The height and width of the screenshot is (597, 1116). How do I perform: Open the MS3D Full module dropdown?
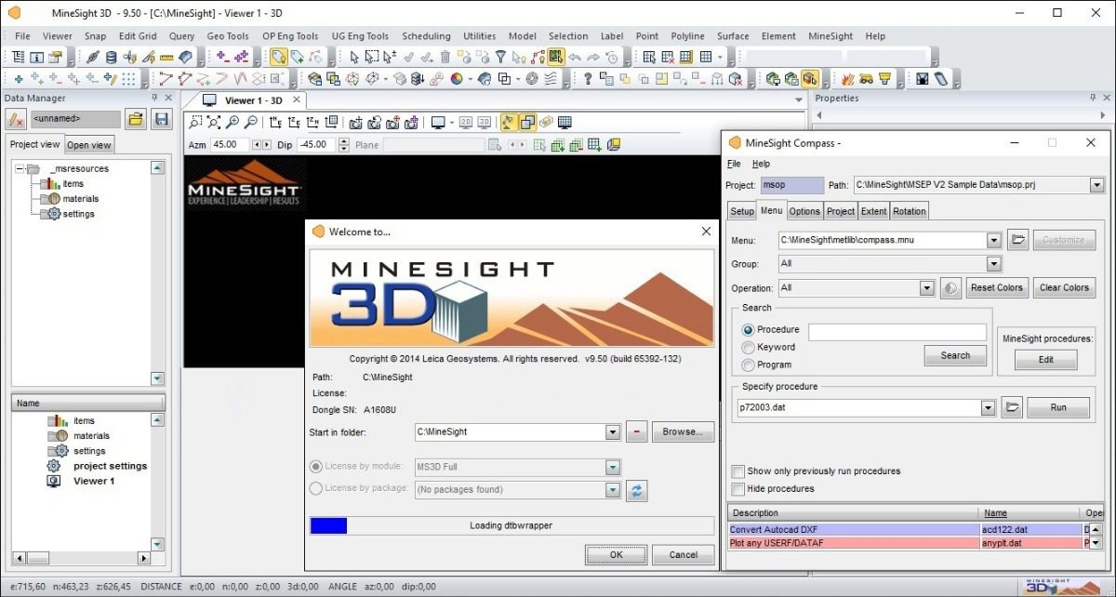[x=612, y=468]
